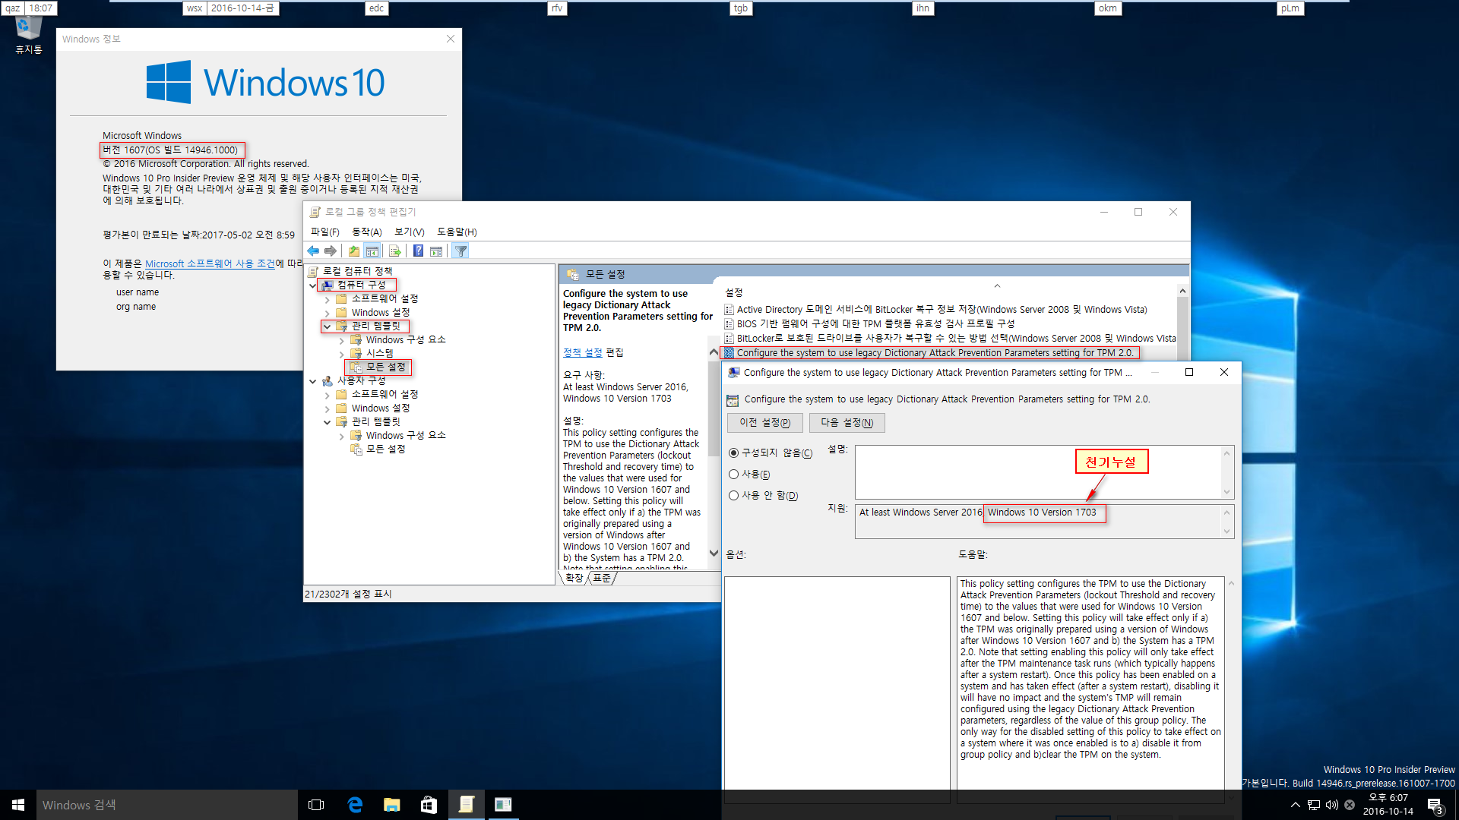Click the 설정 column header in the list
The width and height of the screenshot is (1459, 820).
733,293
